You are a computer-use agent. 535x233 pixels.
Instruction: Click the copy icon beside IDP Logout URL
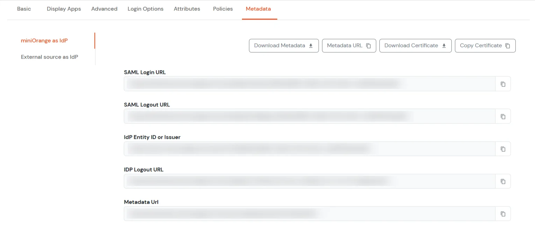pyautogui.click(x=503, y=181)
